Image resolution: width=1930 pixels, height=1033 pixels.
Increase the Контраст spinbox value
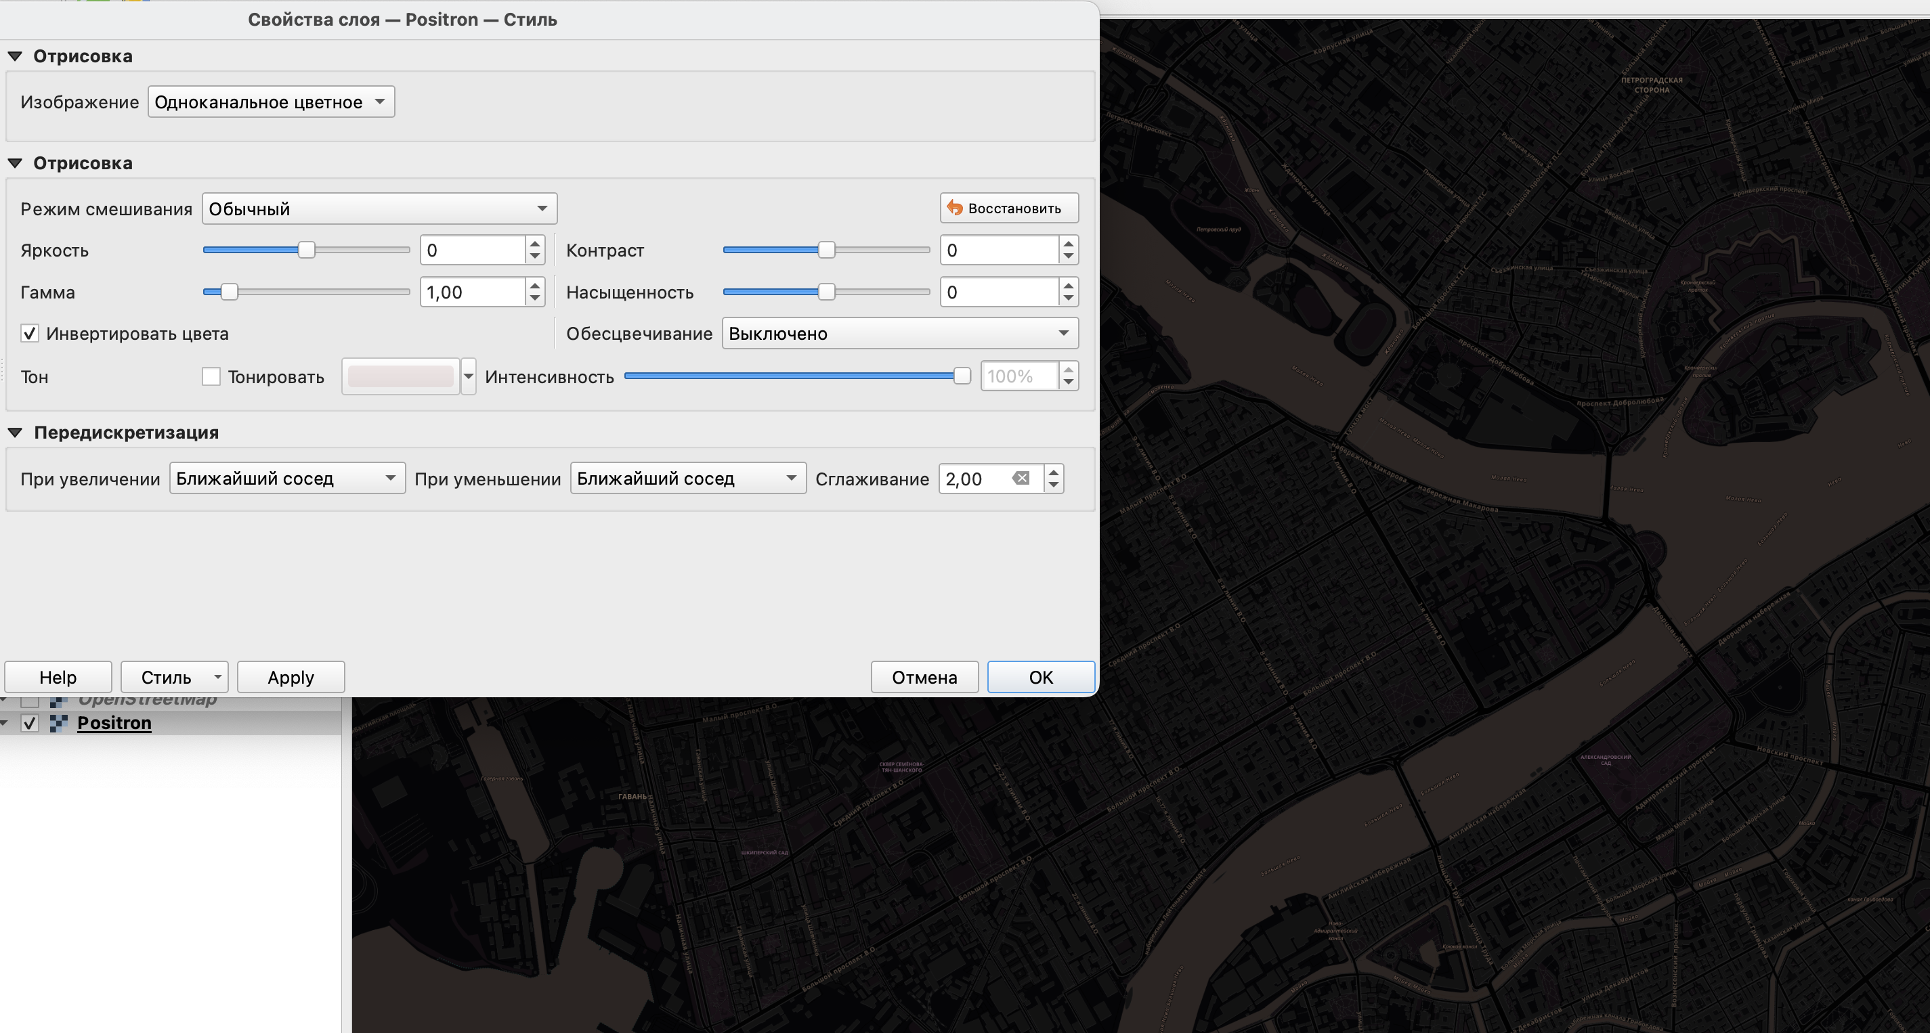pos(1069,244)
